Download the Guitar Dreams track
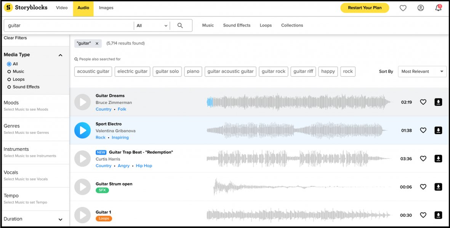The width and height of the screenshot is (450, 228). (438, 102)
